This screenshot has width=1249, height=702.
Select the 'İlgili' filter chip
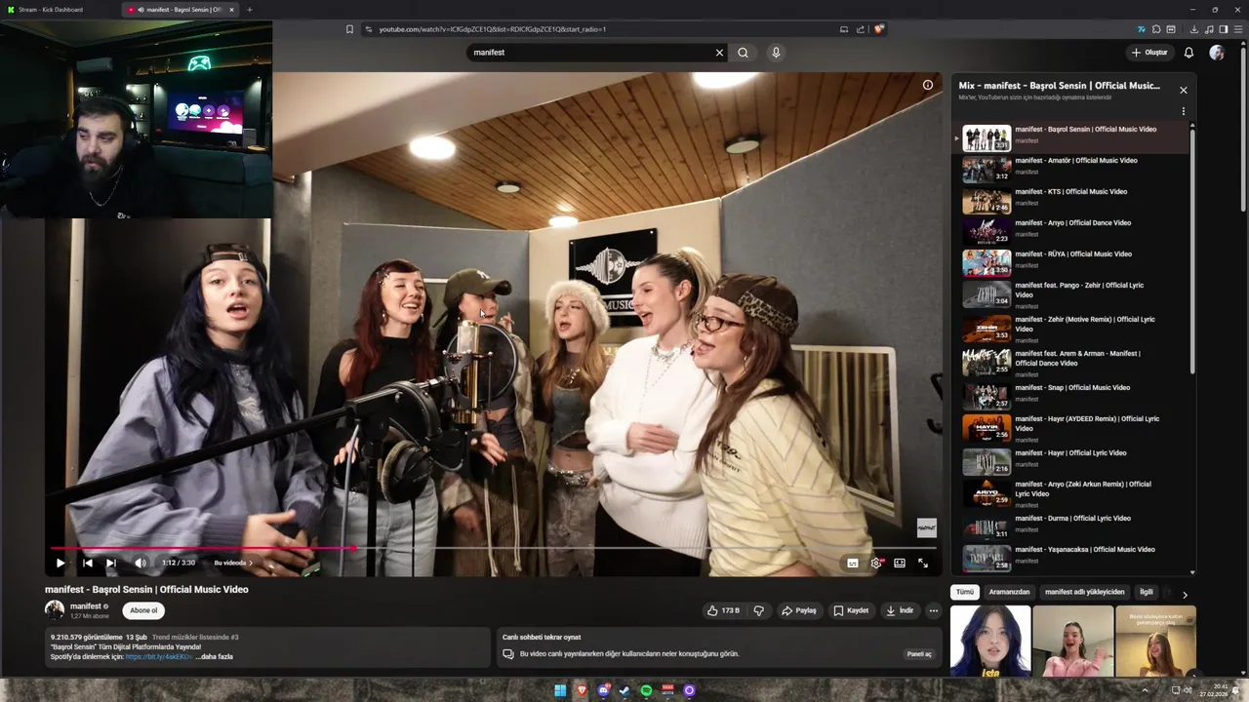click(1147, 592)
